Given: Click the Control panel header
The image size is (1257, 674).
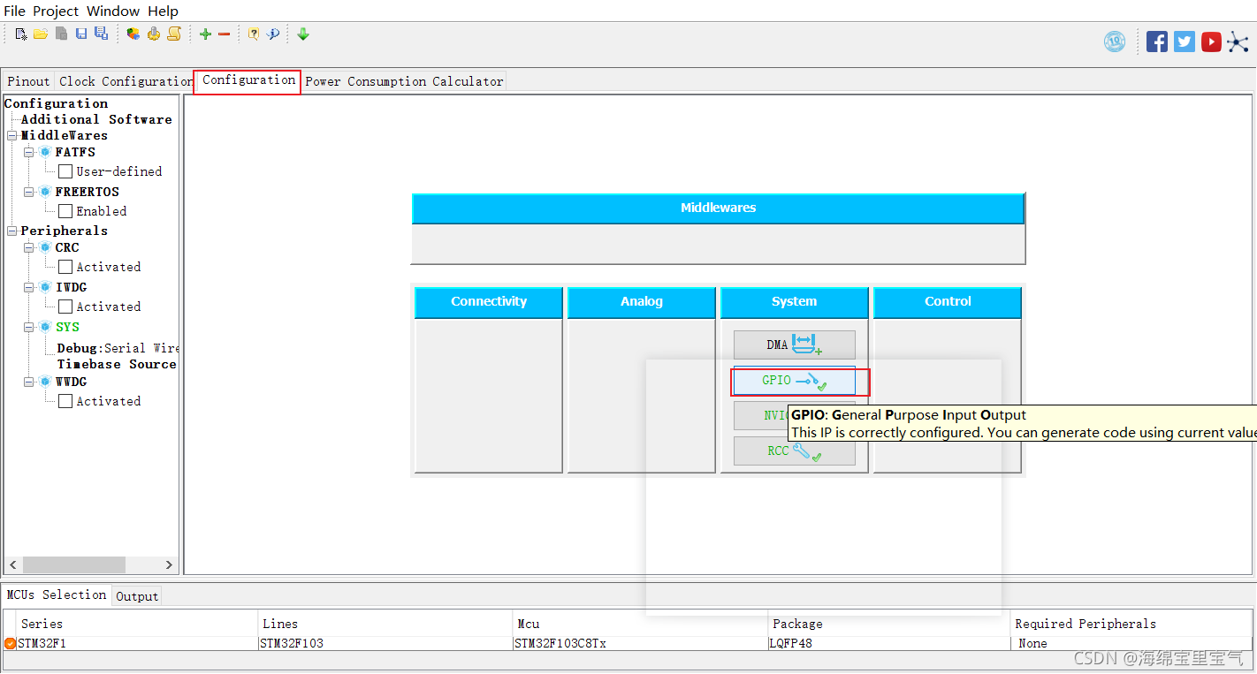Looking at the screenshot, I should (948, 302).
